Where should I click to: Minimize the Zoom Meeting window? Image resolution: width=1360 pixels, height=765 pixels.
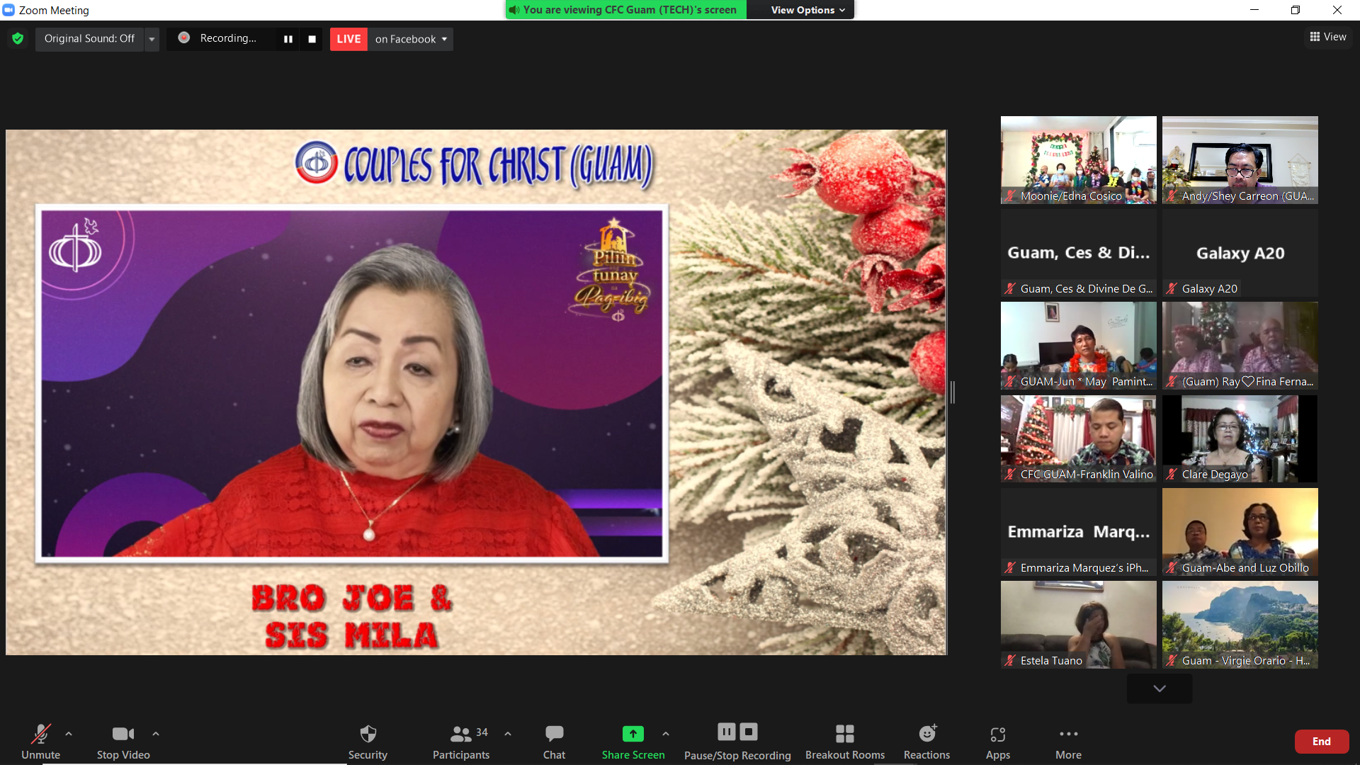[1254, 10]
